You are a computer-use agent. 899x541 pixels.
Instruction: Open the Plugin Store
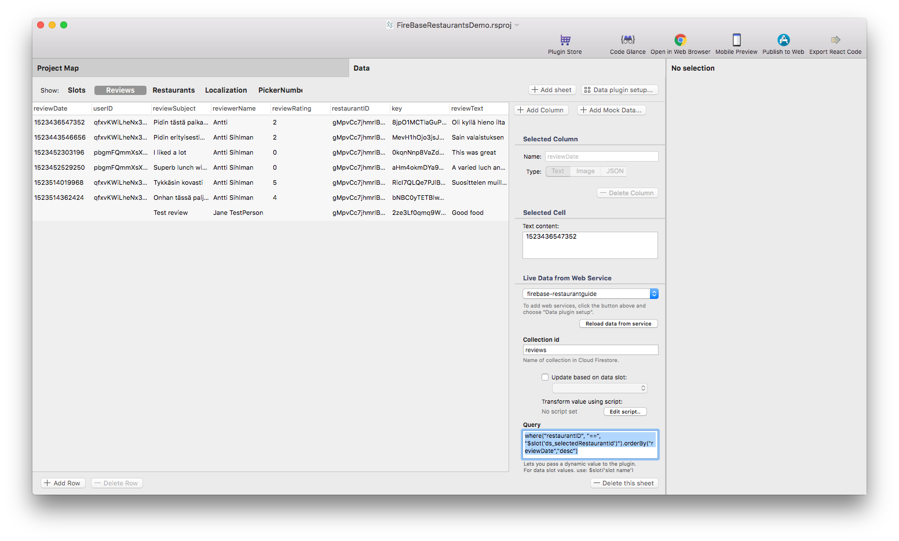click(x=565, y=40)
